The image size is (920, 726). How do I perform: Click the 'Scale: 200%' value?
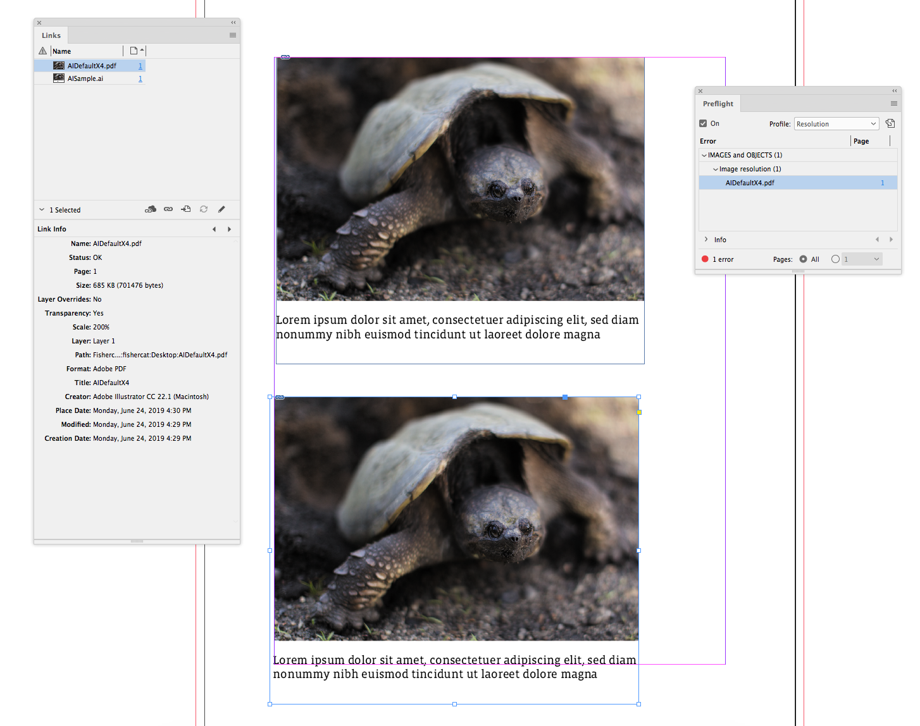tap(101, 327)
